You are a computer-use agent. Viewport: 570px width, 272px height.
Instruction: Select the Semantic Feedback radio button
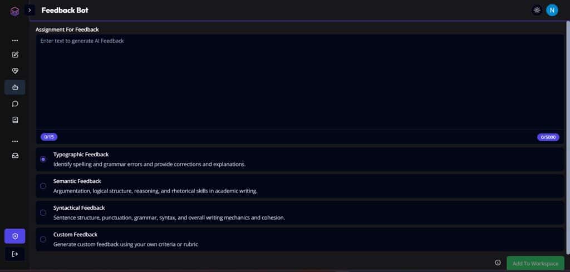[43, 186]
